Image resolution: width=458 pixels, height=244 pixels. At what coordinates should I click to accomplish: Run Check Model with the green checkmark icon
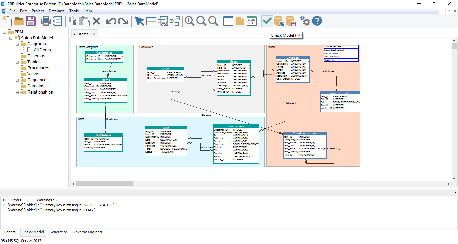(x=267, y=21)
